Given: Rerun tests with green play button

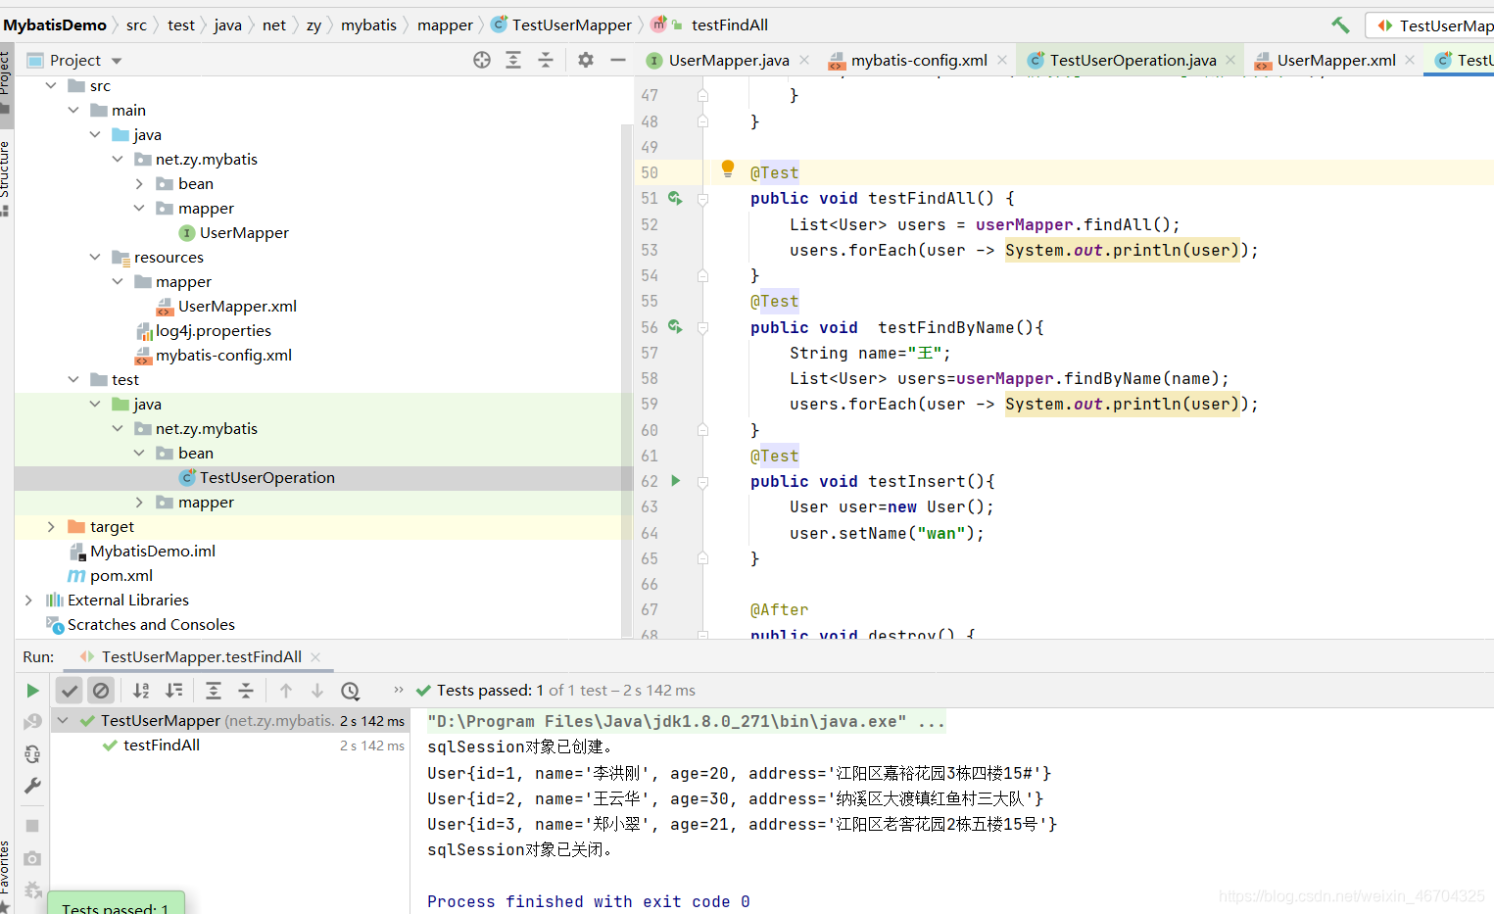Looking at the screenshot, I should coord(32,691).
